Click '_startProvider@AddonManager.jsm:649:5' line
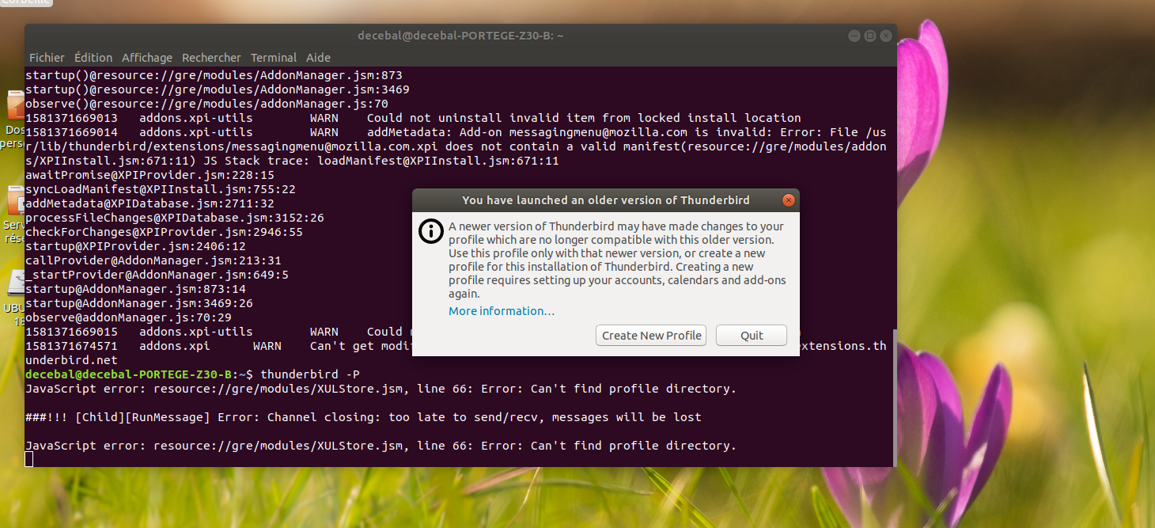The height and width of the screenshot is (528, 1155). click(157, 275)
